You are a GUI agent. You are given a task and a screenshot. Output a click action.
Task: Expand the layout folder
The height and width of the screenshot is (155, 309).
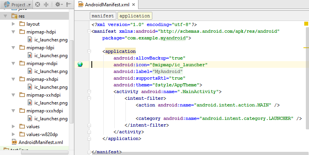(13, 24)
